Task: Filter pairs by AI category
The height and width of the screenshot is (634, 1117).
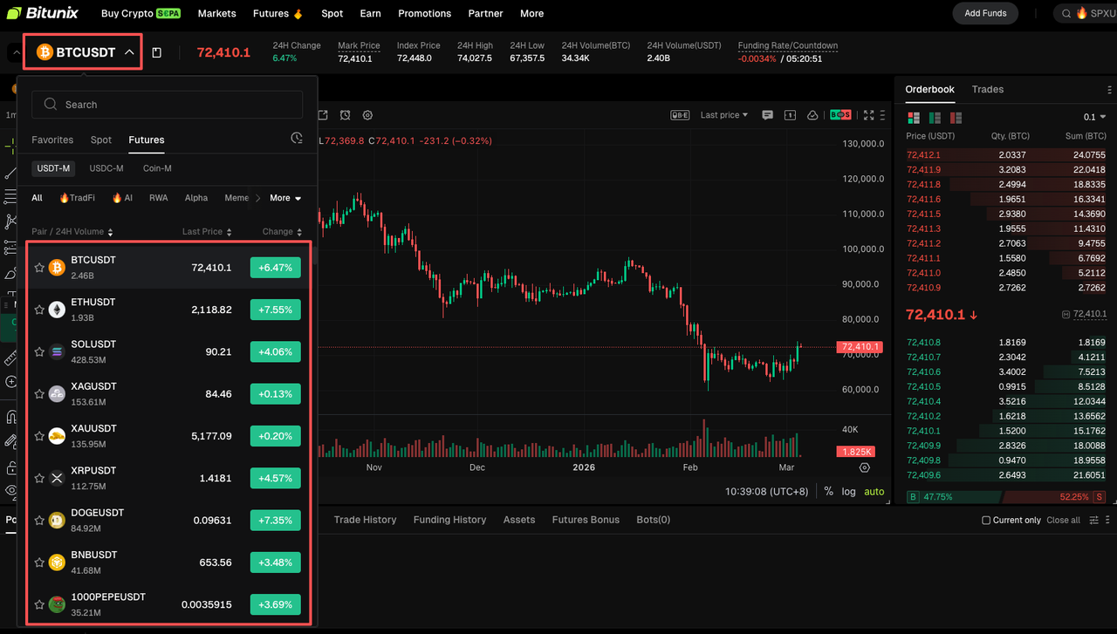Action: point(122,198)
